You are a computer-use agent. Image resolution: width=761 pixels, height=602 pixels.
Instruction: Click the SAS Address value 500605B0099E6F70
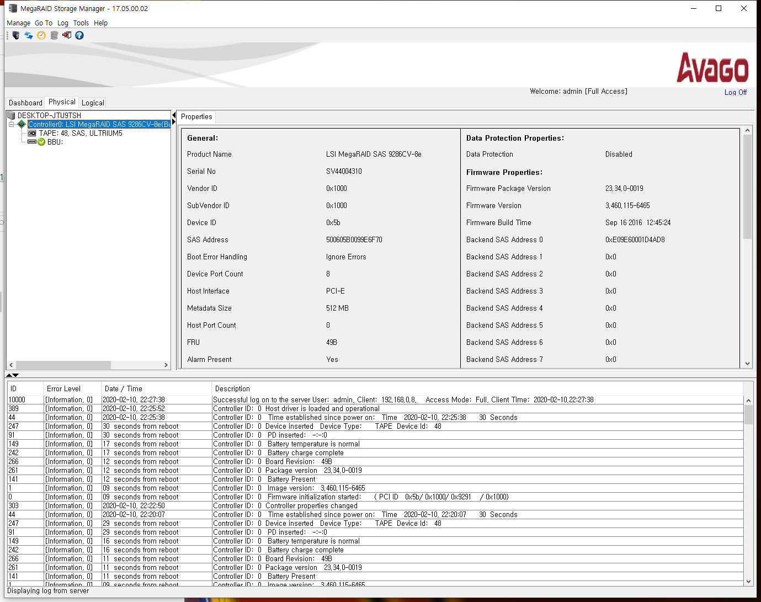(x=354, y=239)
